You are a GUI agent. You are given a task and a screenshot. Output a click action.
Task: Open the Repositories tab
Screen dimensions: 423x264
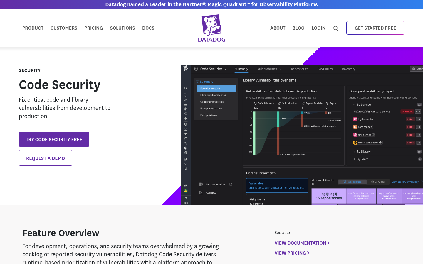[300, 69]
